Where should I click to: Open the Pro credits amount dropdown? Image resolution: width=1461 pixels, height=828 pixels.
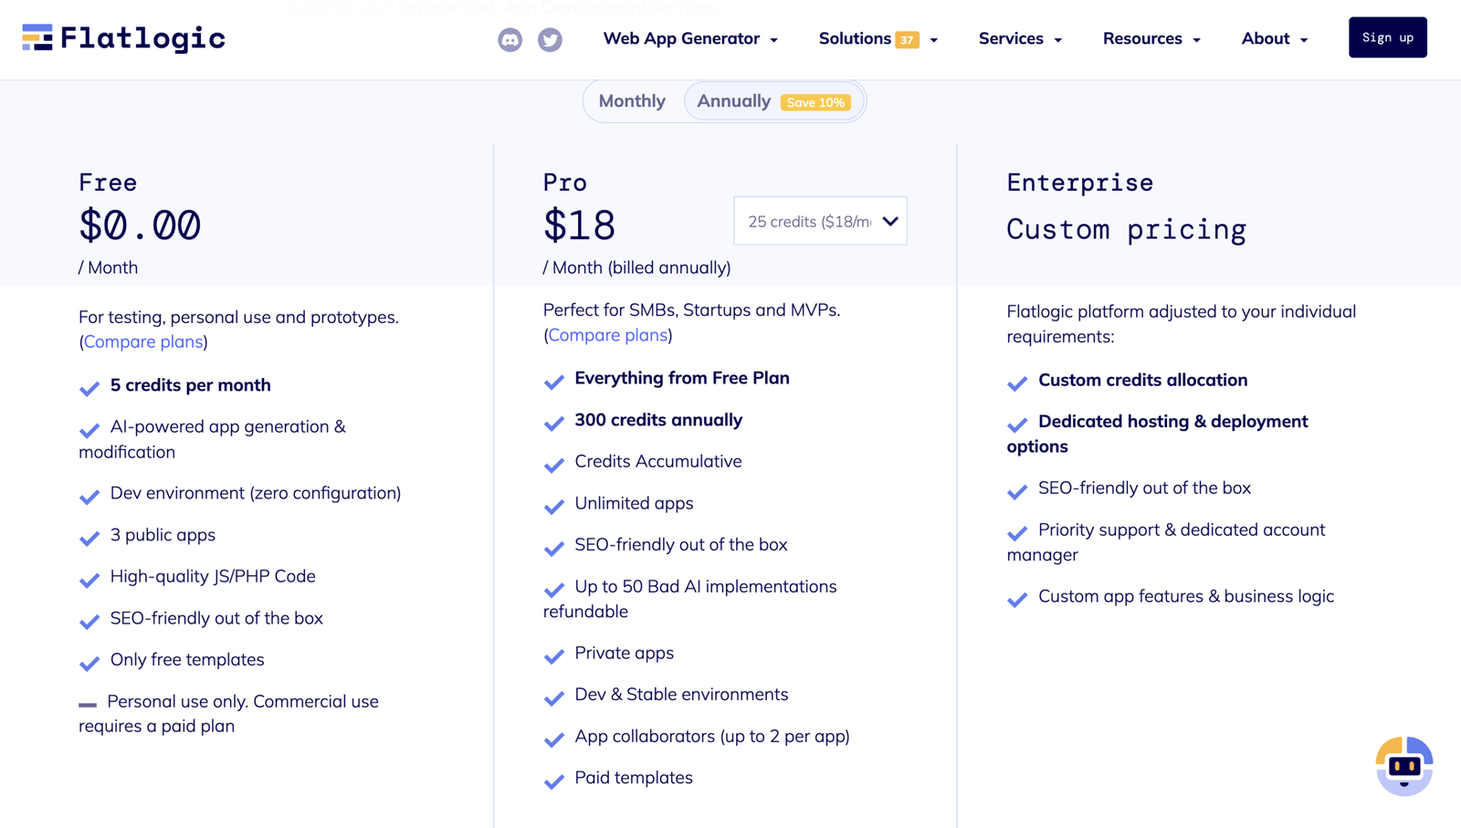click(x=820, y=221)
